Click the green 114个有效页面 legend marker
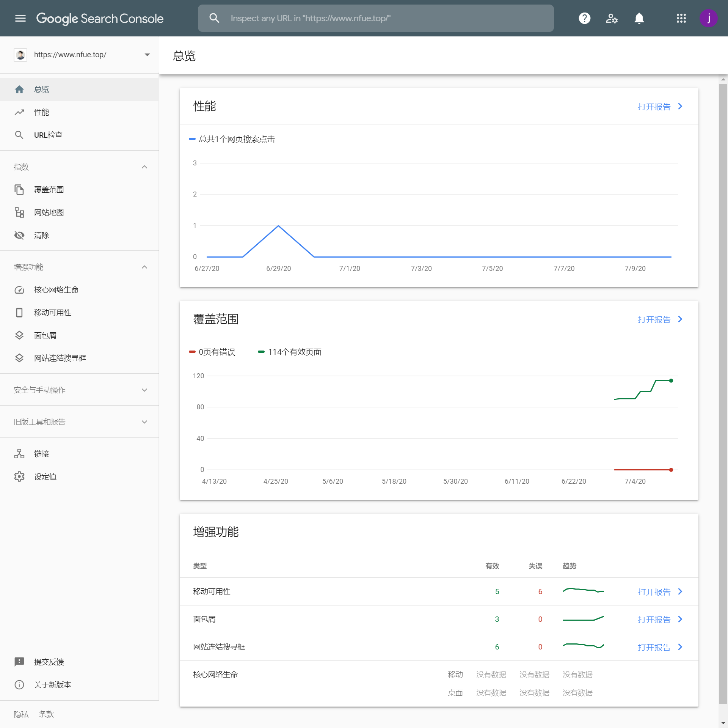728x728 pixels. tap(261, 352)
